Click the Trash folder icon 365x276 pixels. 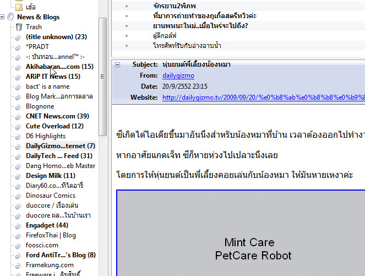[x=19, y=27]
